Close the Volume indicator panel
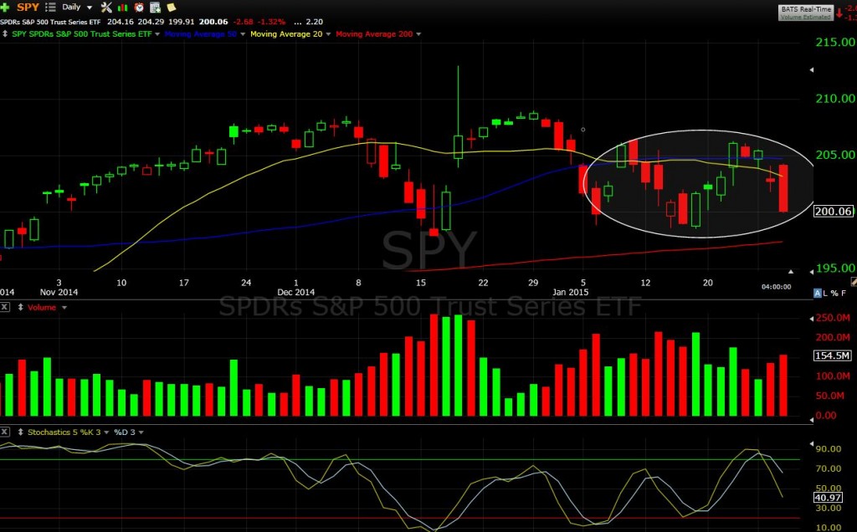 (x=4, y=308)
